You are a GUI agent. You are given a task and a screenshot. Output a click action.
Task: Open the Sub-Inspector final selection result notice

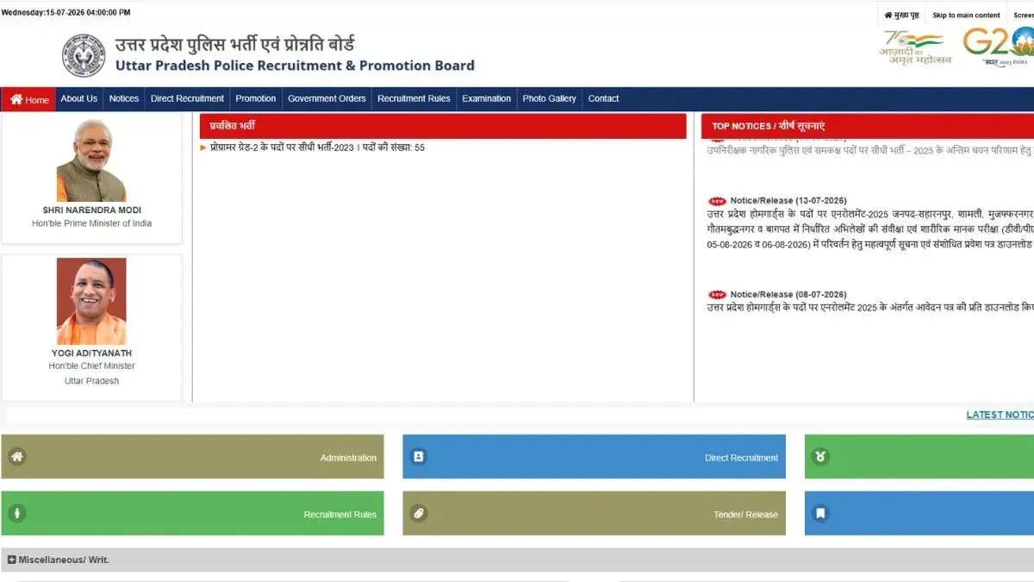click(x=869, y=150)
